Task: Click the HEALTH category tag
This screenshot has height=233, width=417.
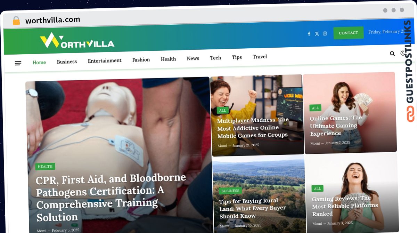Action: click(x=45, y=167)
